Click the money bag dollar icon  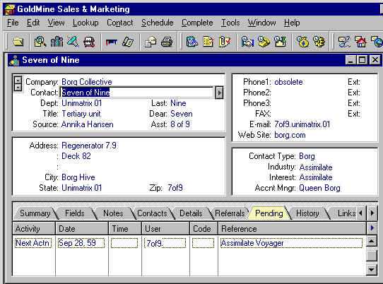(302, 42)
